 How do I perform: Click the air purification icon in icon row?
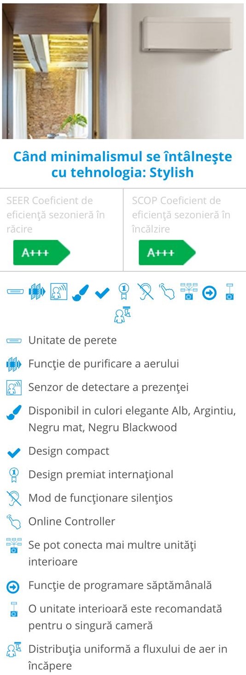(x=37, y=292)
